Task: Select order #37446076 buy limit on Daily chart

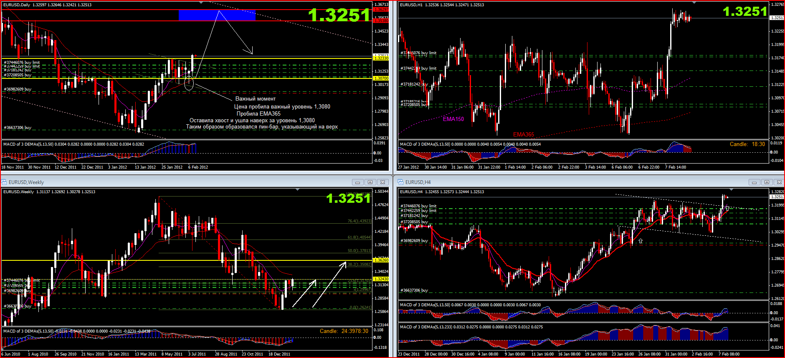Action: click(x=22, y=63)
